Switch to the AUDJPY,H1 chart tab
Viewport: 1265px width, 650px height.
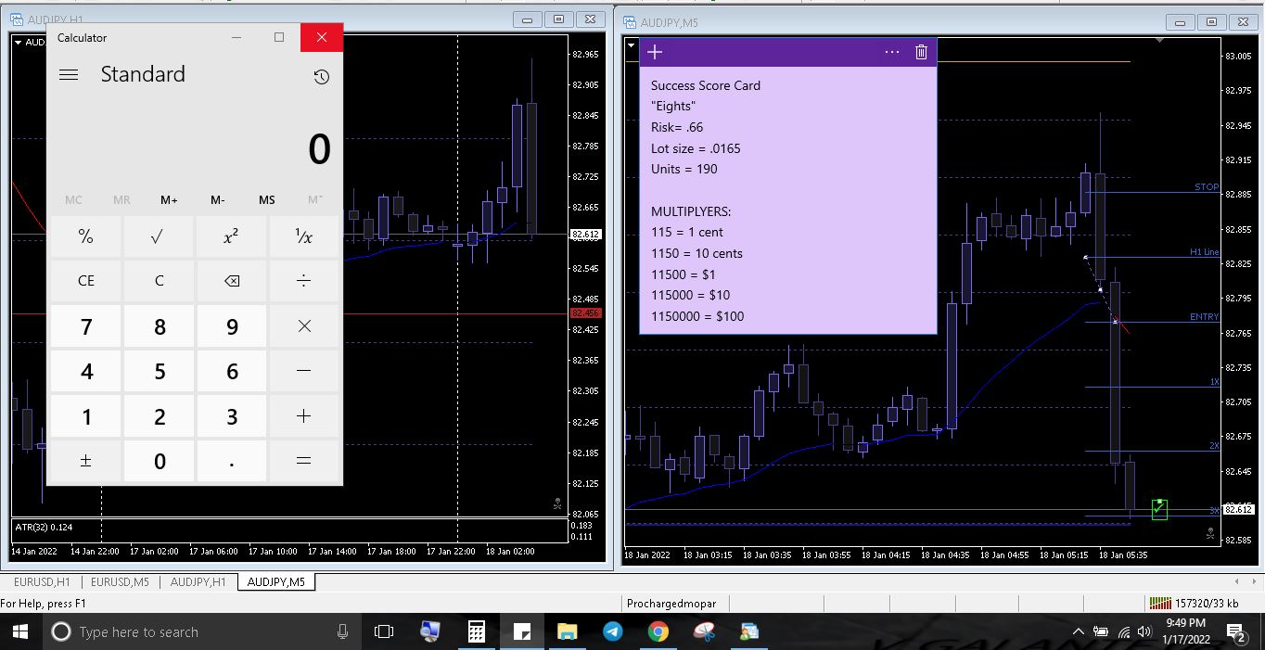(x=198, y=582)
